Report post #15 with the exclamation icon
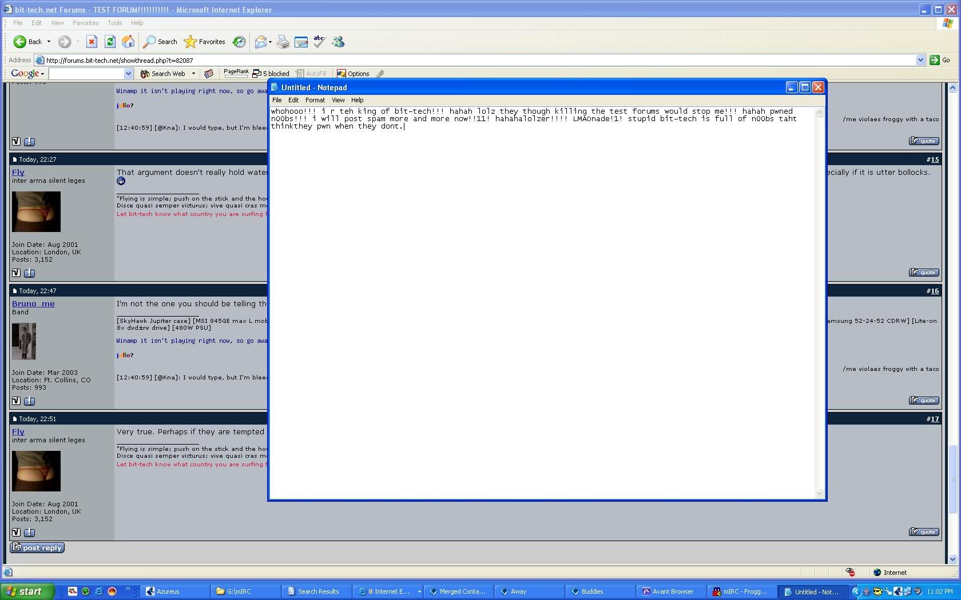The width and height of the screenshot is (961, 600). tap(29, 273)
